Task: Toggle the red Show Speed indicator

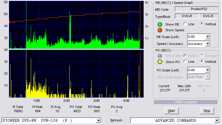Action: point(160,30)
